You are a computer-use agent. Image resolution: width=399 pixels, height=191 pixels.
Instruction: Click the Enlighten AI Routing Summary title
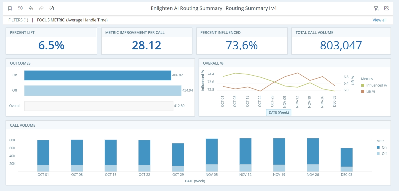187,8
